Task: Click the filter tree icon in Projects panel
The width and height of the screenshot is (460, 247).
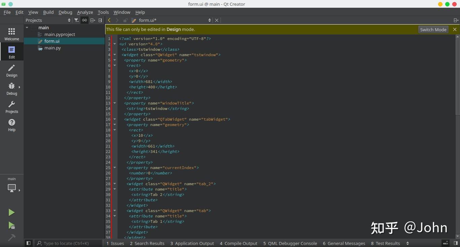Action: pyautogui.click(x=76, y=20)
